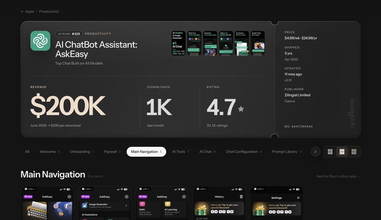Open the 'Generate Stunning Images' preview
Viewport: 381px width, 220px height.
tap(210, 43)
